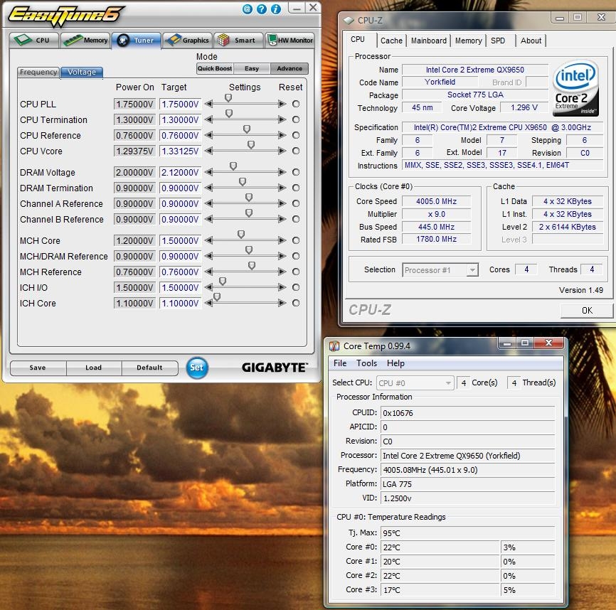
Task: Click the CPU Vcore slider handle
Action: [251, 145]
